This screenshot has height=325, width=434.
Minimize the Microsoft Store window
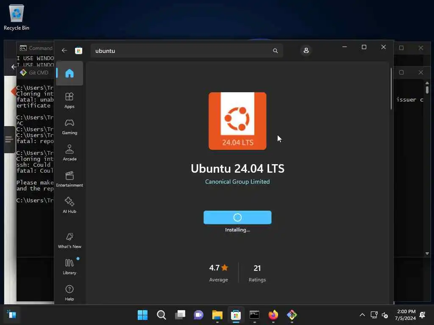tap(345, 47)
